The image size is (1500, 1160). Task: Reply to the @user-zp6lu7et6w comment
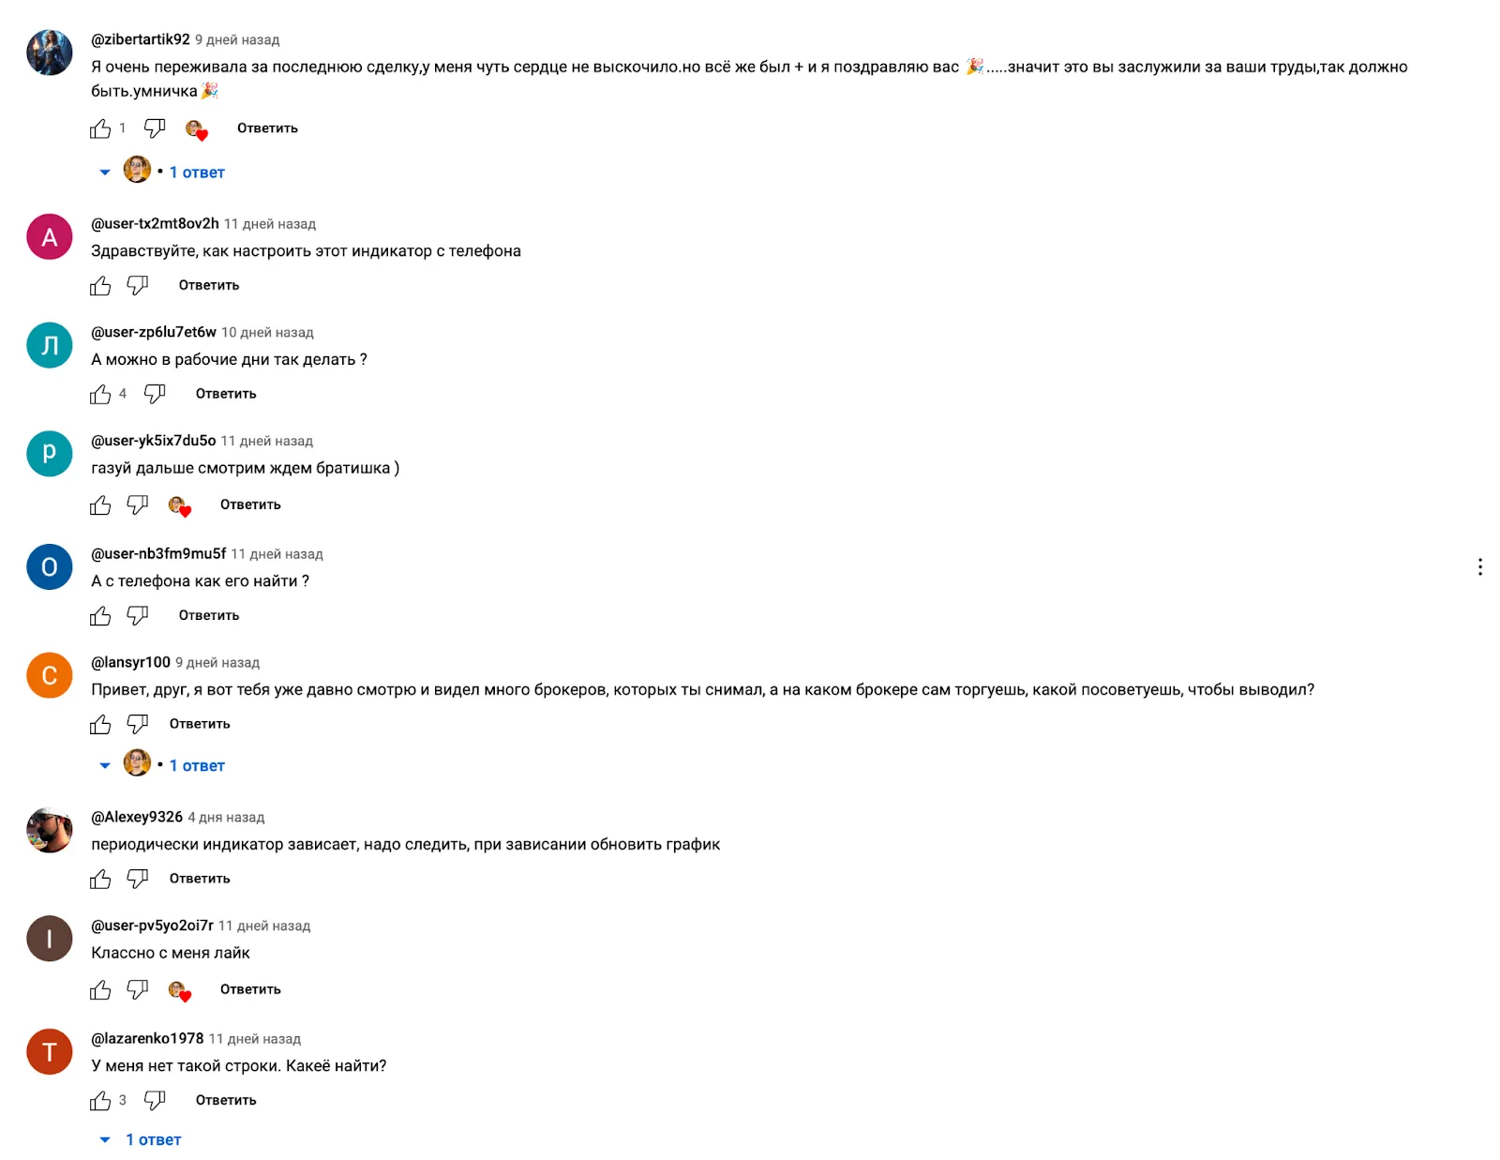click(x=226, y=394)
